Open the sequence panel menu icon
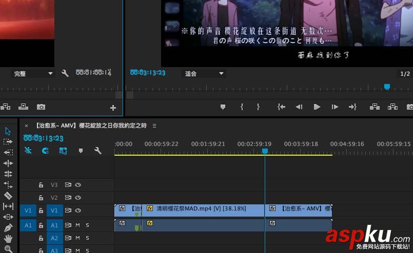The height and width of the screenshot is (253, 413). [x=154, y=125]
